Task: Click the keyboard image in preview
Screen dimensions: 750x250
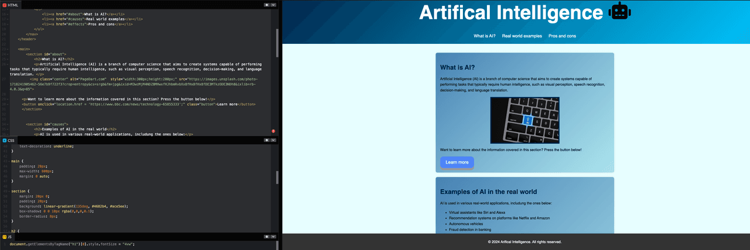Action: click(x=524, y=120)
